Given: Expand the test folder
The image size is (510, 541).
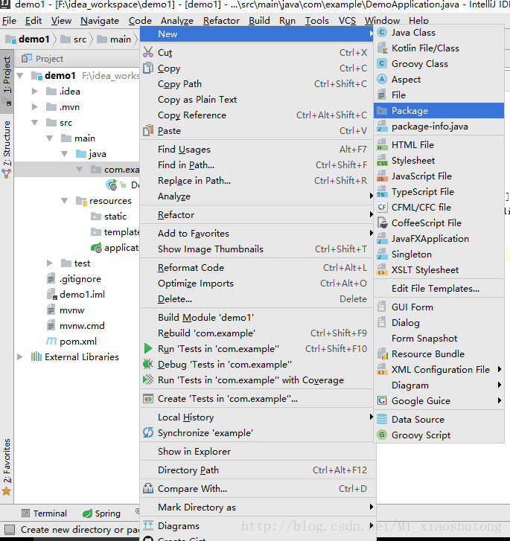Looking at the screenshot, I should pyautogui.click(x=50, y=263).
